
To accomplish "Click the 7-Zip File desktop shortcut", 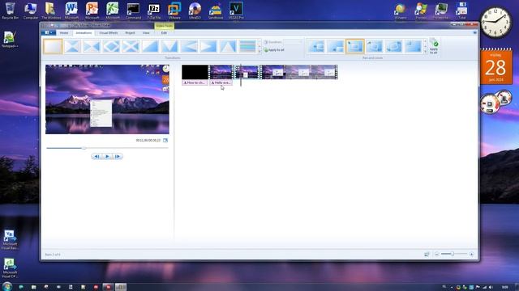I will [x=154, y=11].
